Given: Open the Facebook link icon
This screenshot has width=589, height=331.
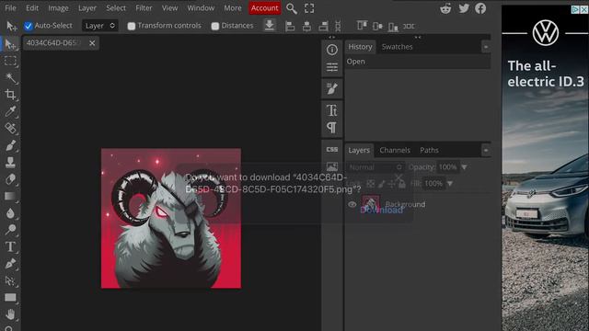Looking at the screenshot, I should tap(480, 8).
